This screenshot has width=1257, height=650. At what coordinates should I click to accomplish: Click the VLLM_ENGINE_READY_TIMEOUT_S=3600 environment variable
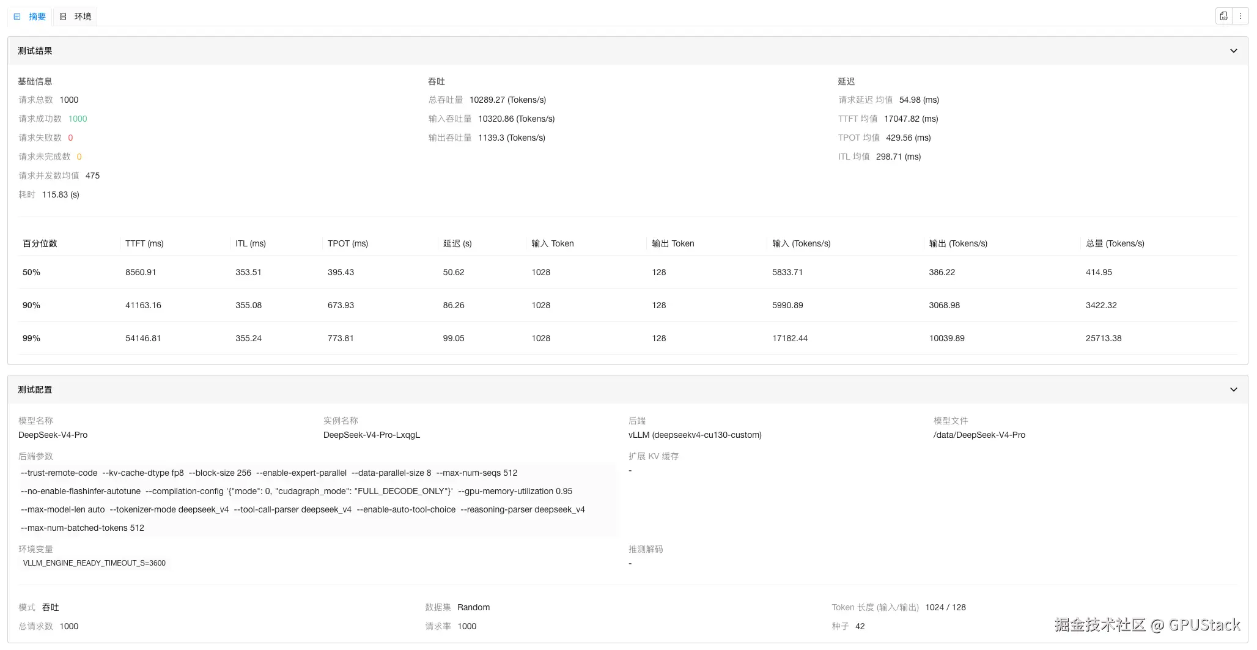tap(94, 563)
